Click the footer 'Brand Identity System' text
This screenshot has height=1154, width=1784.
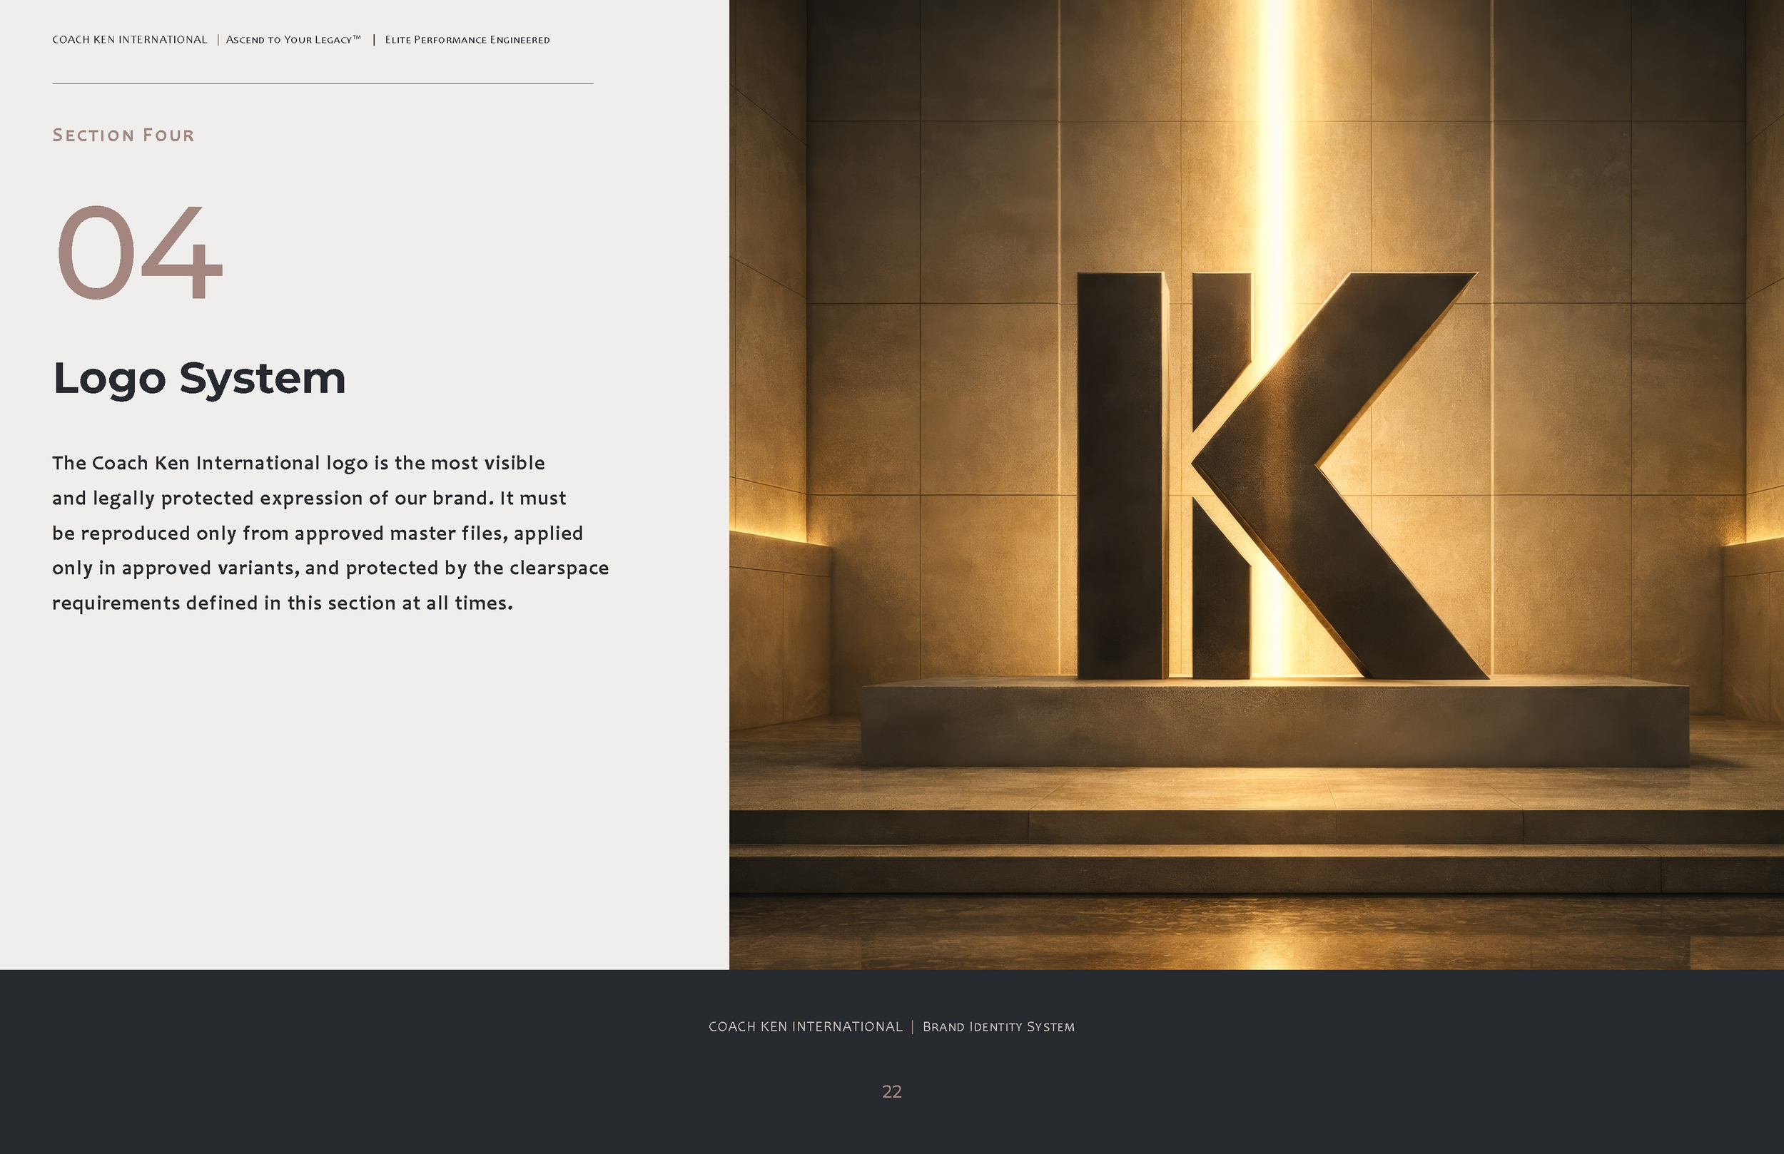point(998,1026)
